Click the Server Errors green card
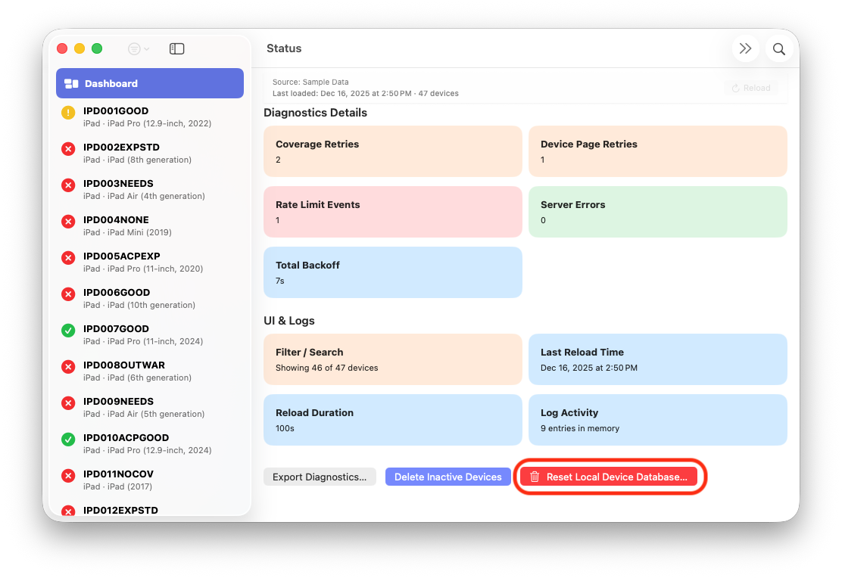Image resolution: width=842 pixels, height=578 pixels. (657, 212)
